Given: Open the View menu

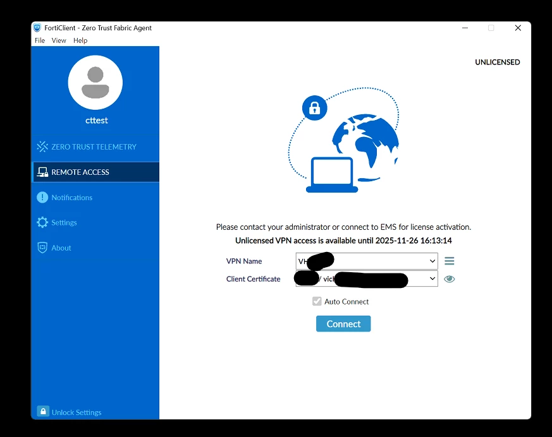Looking at the screenshot, I should click(x=59, y=40).
